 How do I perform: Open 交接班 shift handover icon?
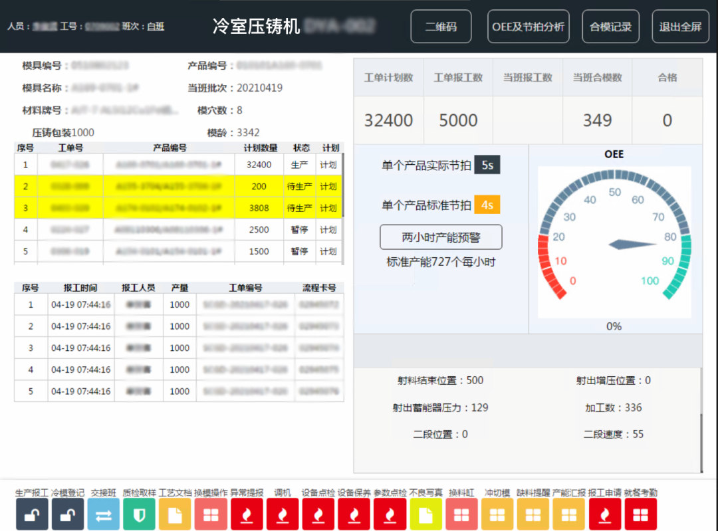click(x=104, y=514)
